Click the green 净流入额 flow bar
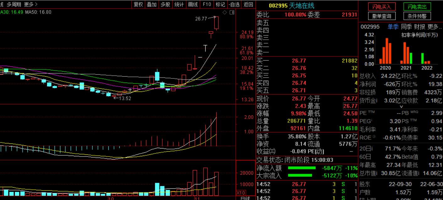The width and height of the screenshot is (443, 200). pos(302,168)
